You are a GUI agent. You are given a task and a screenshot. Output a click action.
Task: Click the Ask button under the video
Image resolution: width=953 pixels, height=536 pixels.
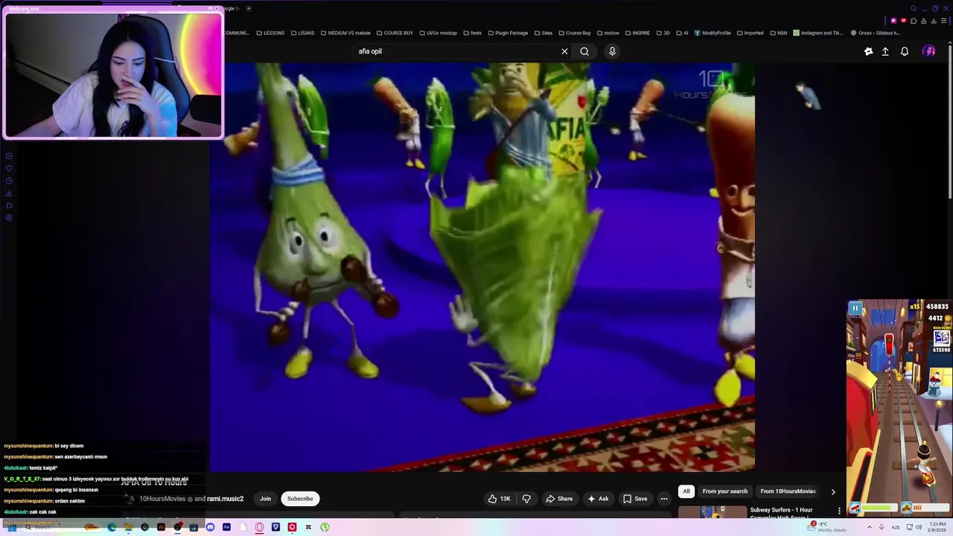[598, 499]
